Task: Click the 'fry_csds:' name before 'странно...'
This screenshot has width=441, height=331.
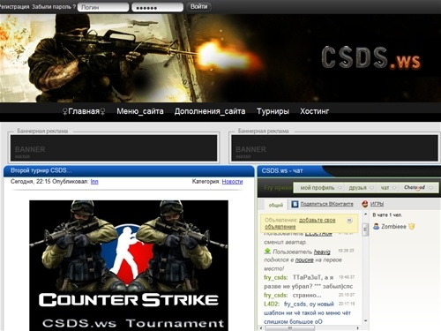Action: click(276, 295)
